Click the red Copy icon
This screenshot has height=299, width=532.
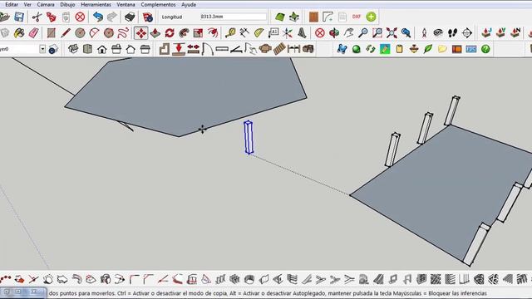[51, 17]
